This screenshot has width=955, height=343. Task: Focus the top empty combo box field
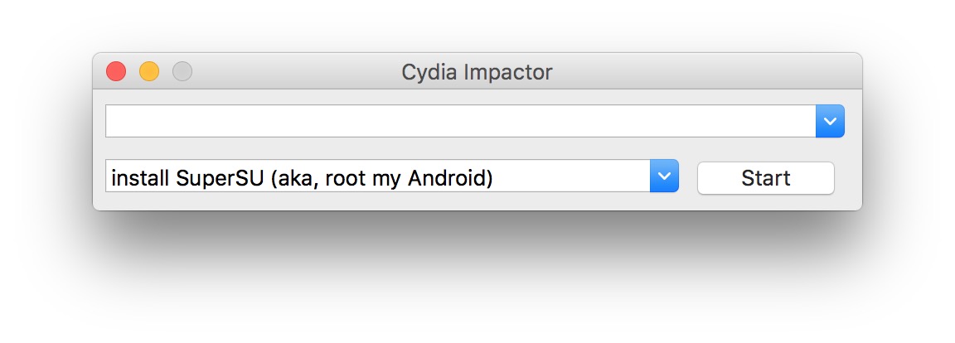tap(460, 121)
